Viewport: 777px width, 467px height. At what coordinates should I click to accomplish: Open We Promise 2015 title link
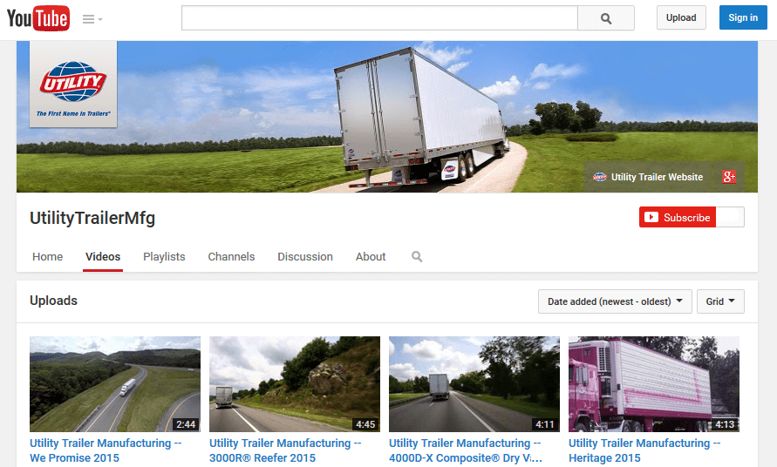coord(106,450)
